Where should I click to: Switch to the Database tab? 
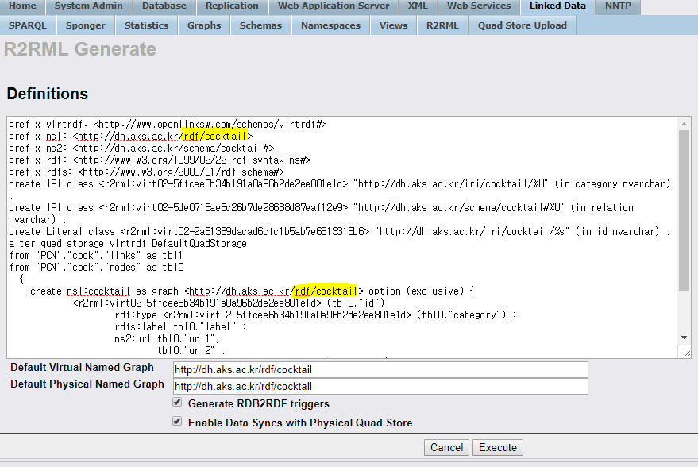click(x=164, y=6)
